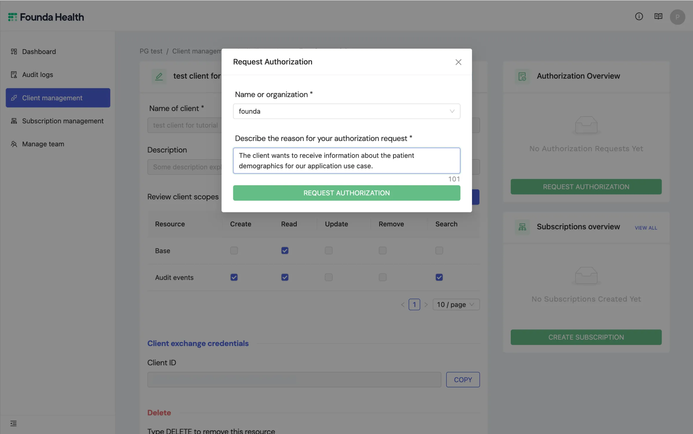
Task: Copy the Client ID
Action: 463,380
